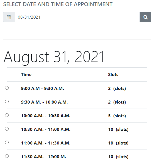Click the 10:00 A.M. - 10:30 A.M. time label
Viewport: 152px width, 164px height.
[46, 116]
